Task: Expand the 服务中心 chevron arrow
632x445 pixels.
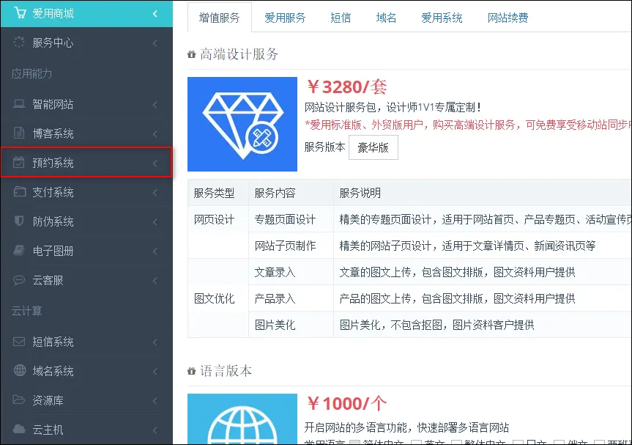Action: pos(155,43)
